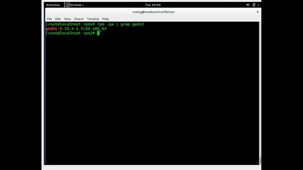Click the 'rpm -qa | grep gedit' command text
Viewport: 303px width, 170px height.
[121, 24]
